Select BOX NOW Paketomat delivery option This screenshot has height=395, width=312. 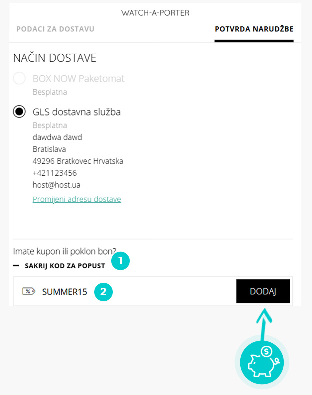pos(19,78)
